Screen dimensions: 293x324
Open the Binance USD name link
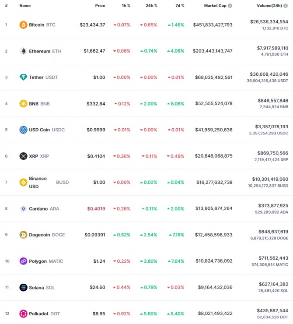click(x=38, y=182)
